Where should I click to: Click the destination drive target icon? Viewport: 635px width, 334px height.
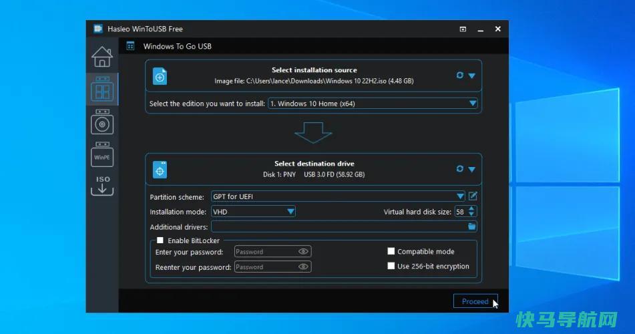[160, 170]
